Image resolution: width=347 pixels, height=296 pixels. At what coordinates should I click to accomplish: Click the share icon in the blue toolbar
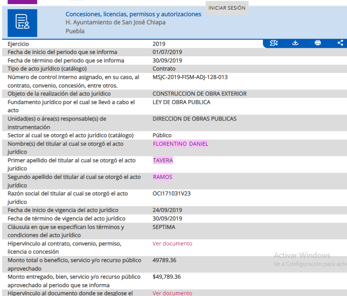[x=340, y=43]
